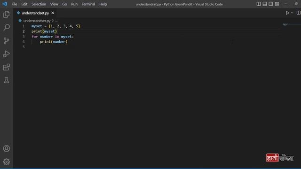Screen dimensions: 301x169
Task: Open the Edit menu
Action: click(x=24, y=4)
